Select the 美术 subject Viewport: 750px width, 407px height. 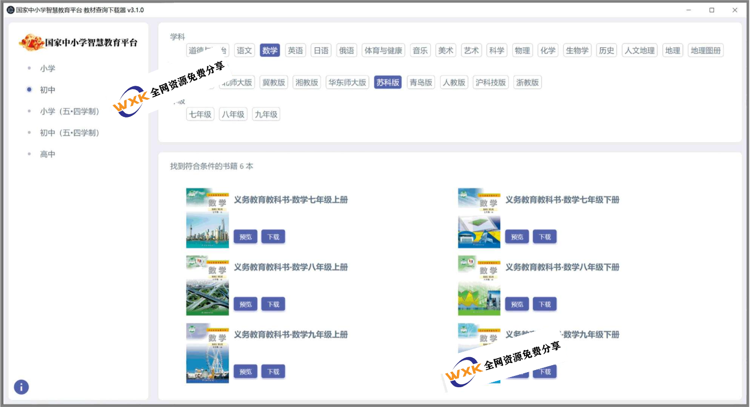pyautogui.click(x=446, y=50)
